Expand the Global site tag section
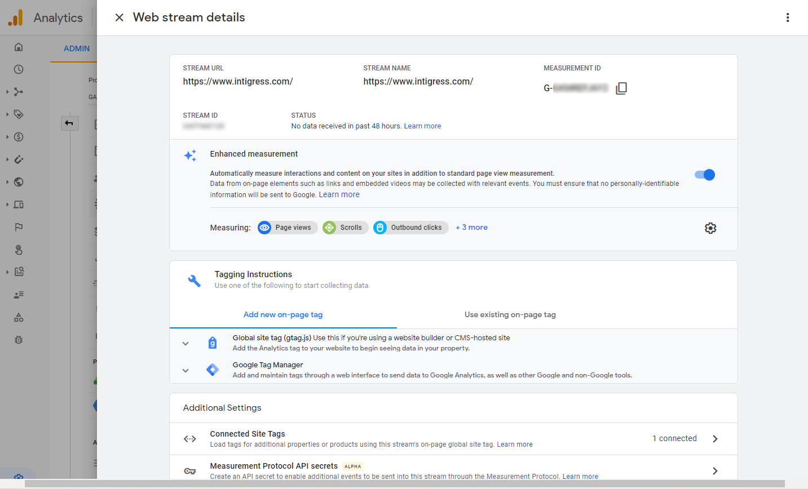Viewport: 808px width, 489px height. (x=186, y=344)
